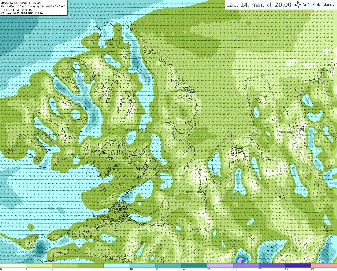Click the Hveravellir station label
Screen dimensions: 337x271
click(x=289, y=249)
